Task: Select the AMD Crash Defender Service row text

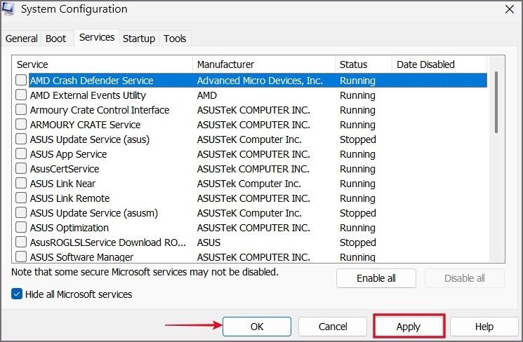Action: coord(91,81)
